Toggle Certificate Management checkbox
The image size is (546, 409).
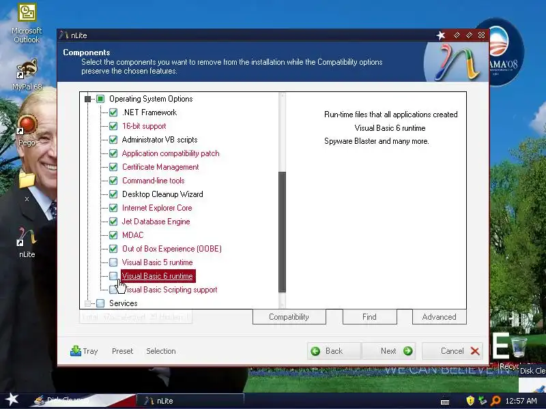click(x=113, y=167)
